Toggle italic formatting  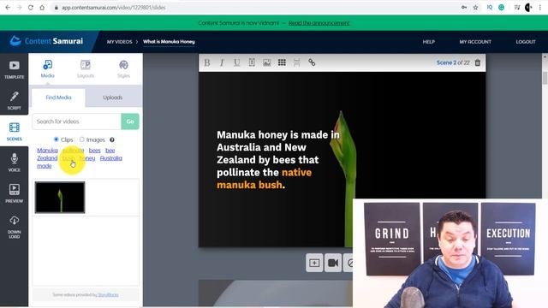(222, 62)
